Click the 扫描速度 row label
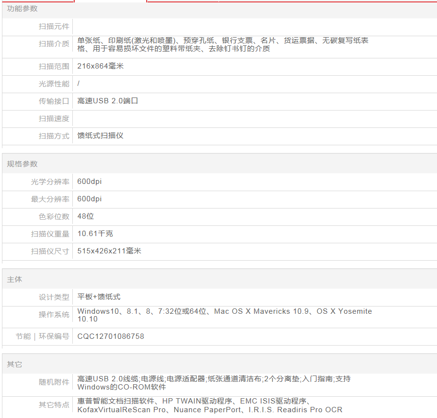Viewport: 437px width, 418px height. pyautogui.click(x=54, y=119)
